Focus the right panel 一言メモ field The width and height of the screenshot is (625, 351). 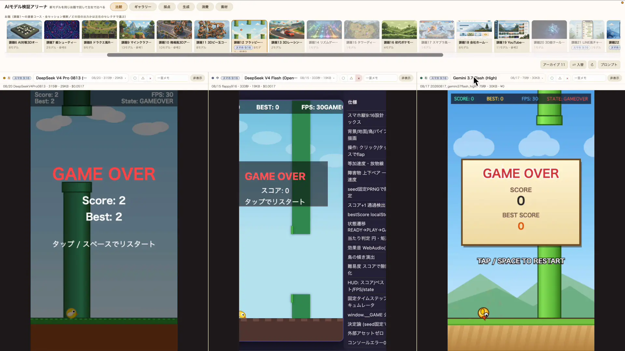(x=589, y=78)
